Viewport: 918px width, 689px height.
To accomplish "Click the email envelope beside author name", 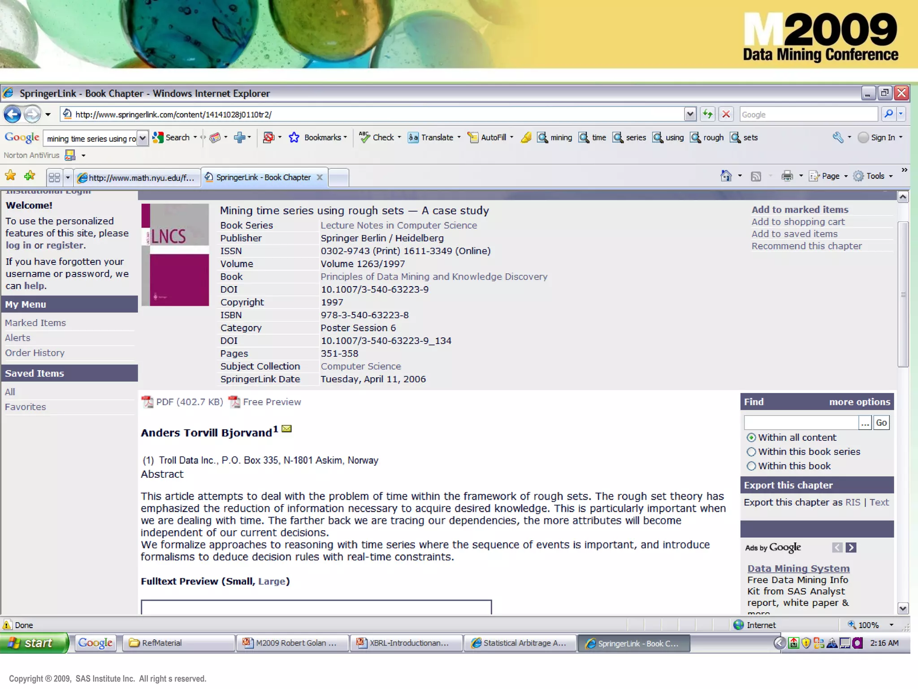I will pyautogui.click(x=287, y=429).
